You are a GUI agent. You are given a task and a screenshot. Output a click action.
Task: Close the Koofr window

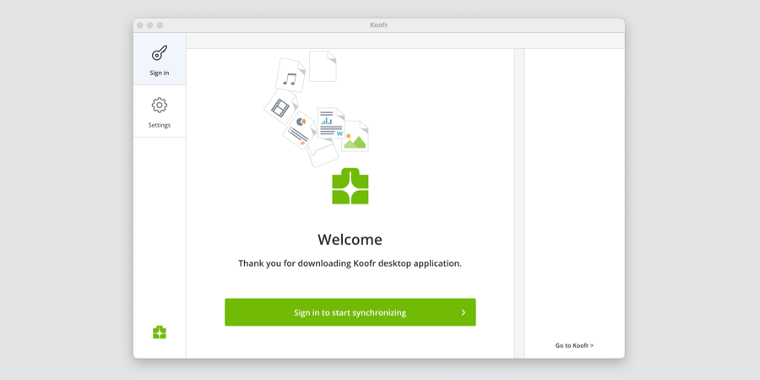click(139, 25)
